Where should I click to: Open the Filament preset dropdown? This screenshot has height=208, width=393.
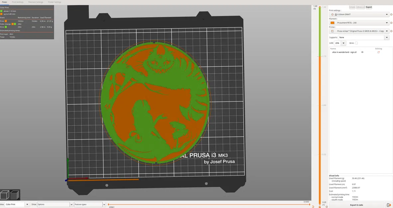[x=359, y=23]
